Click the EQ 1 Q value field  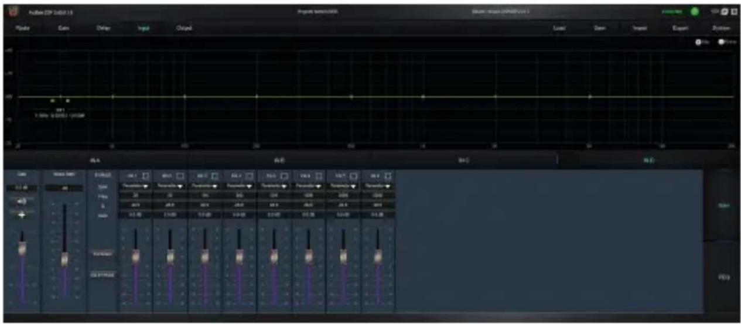135,205
